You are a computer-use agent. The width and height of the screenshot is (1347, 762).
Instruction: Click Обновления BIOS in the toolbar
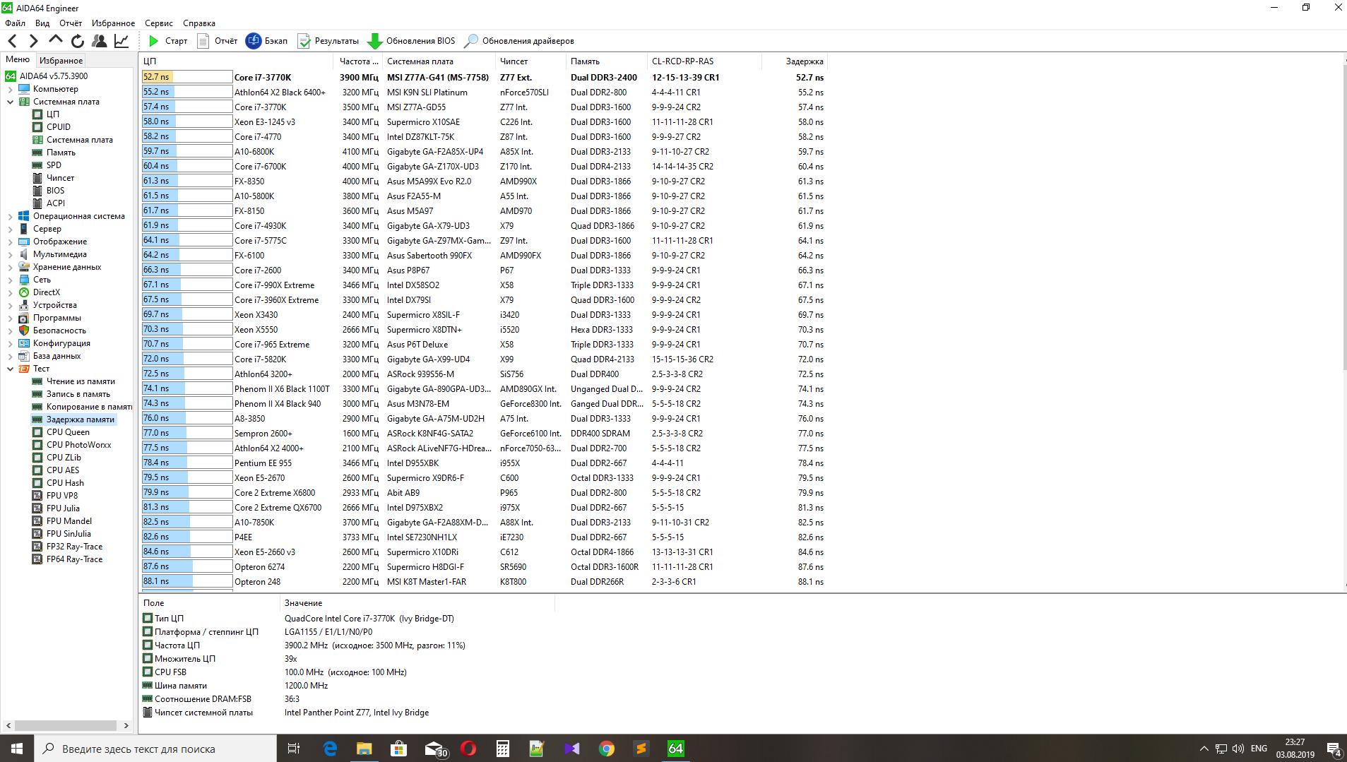coord(412,41)
